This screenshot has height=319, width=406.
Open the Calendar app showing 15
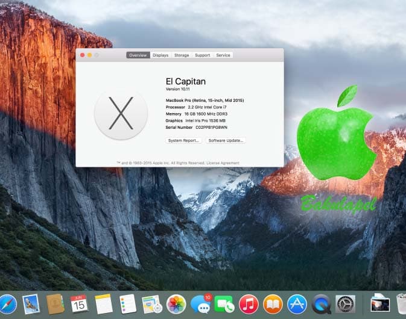point(79,304)
